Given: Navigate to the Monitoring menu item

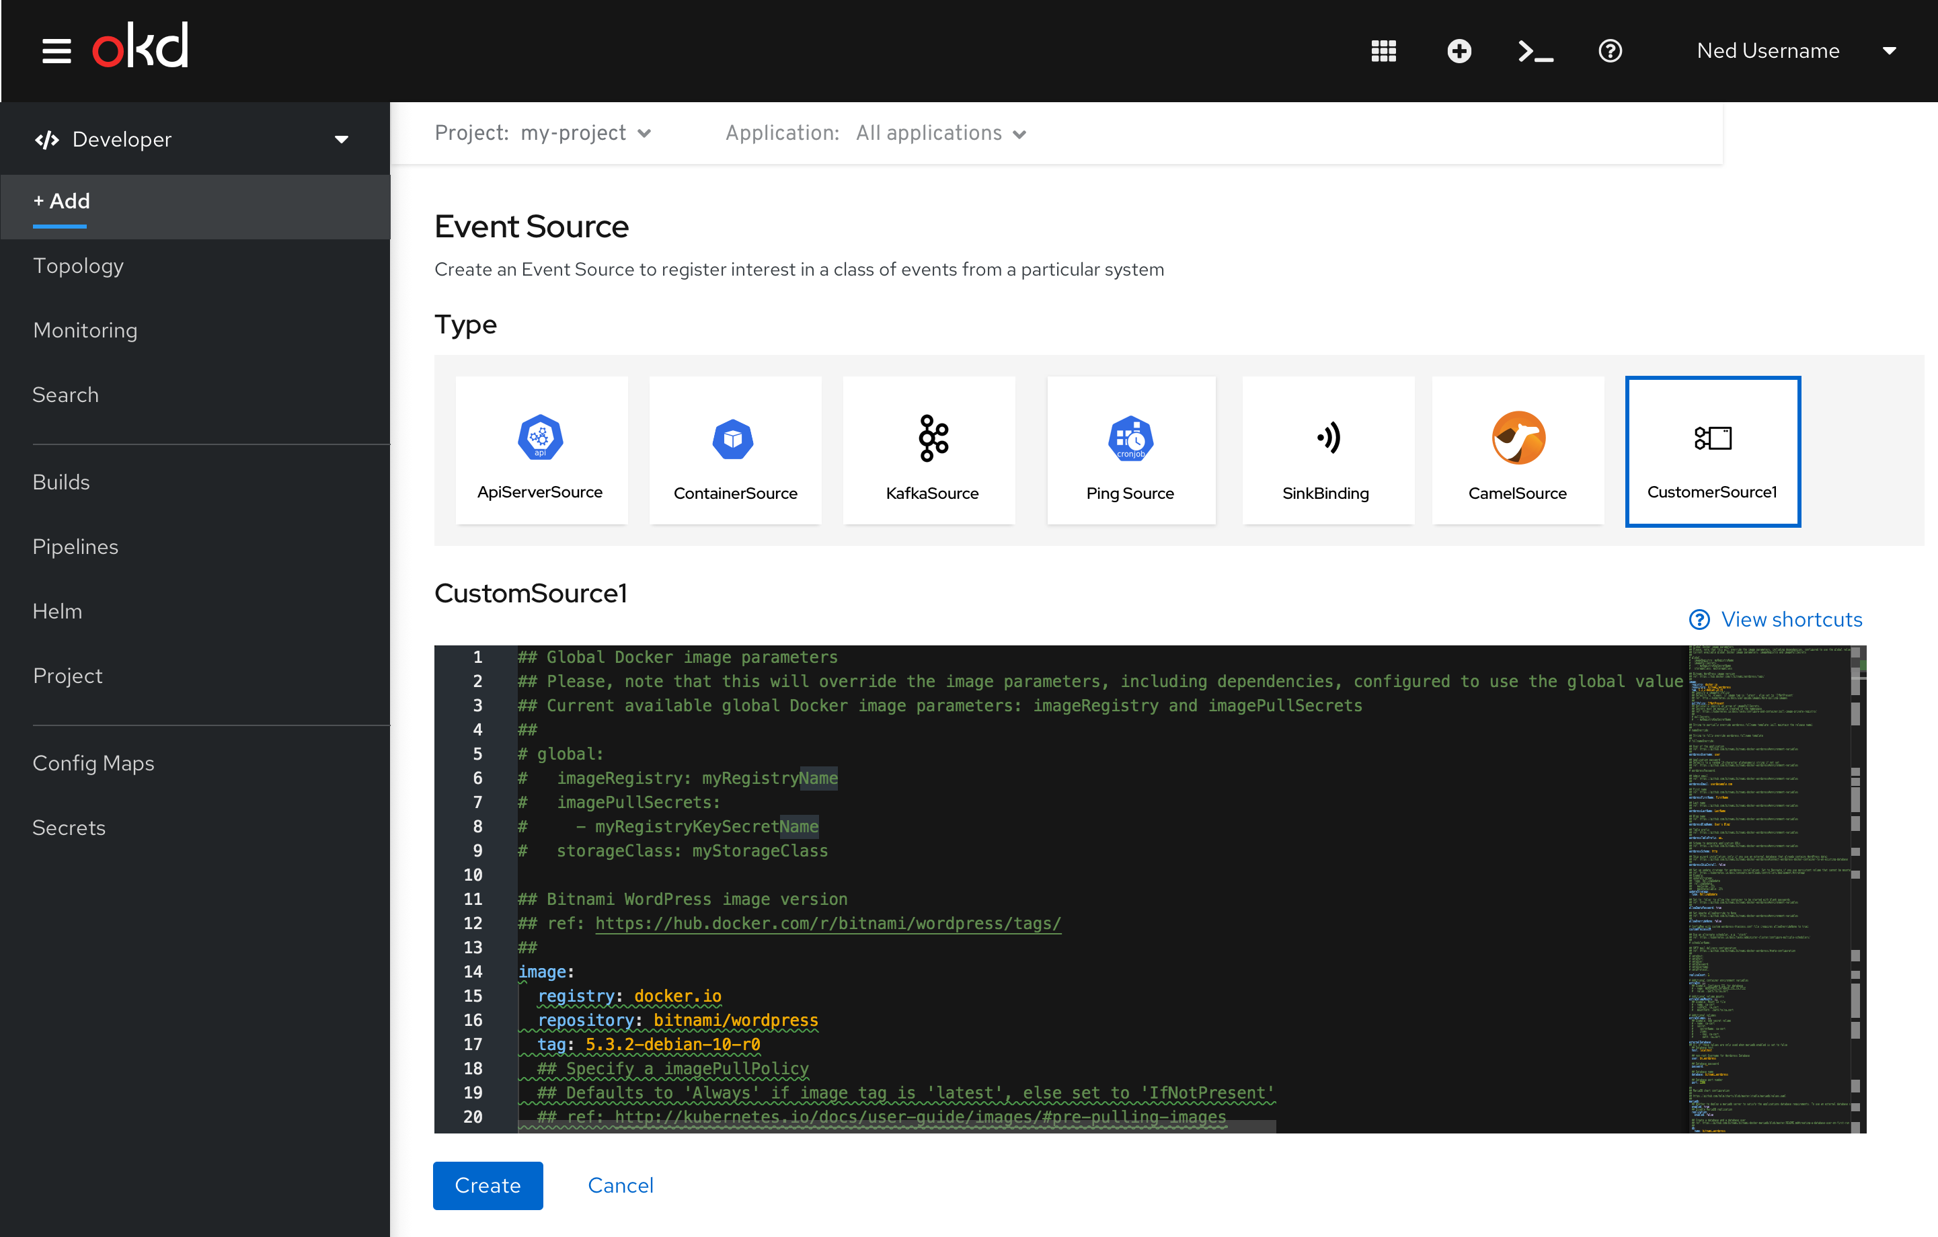Looking at the screenshot, I should click(85, 331).
